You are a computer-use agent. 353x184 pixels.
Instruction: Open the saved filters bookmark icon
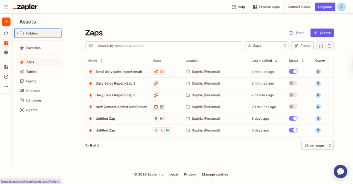click(321, 46)
